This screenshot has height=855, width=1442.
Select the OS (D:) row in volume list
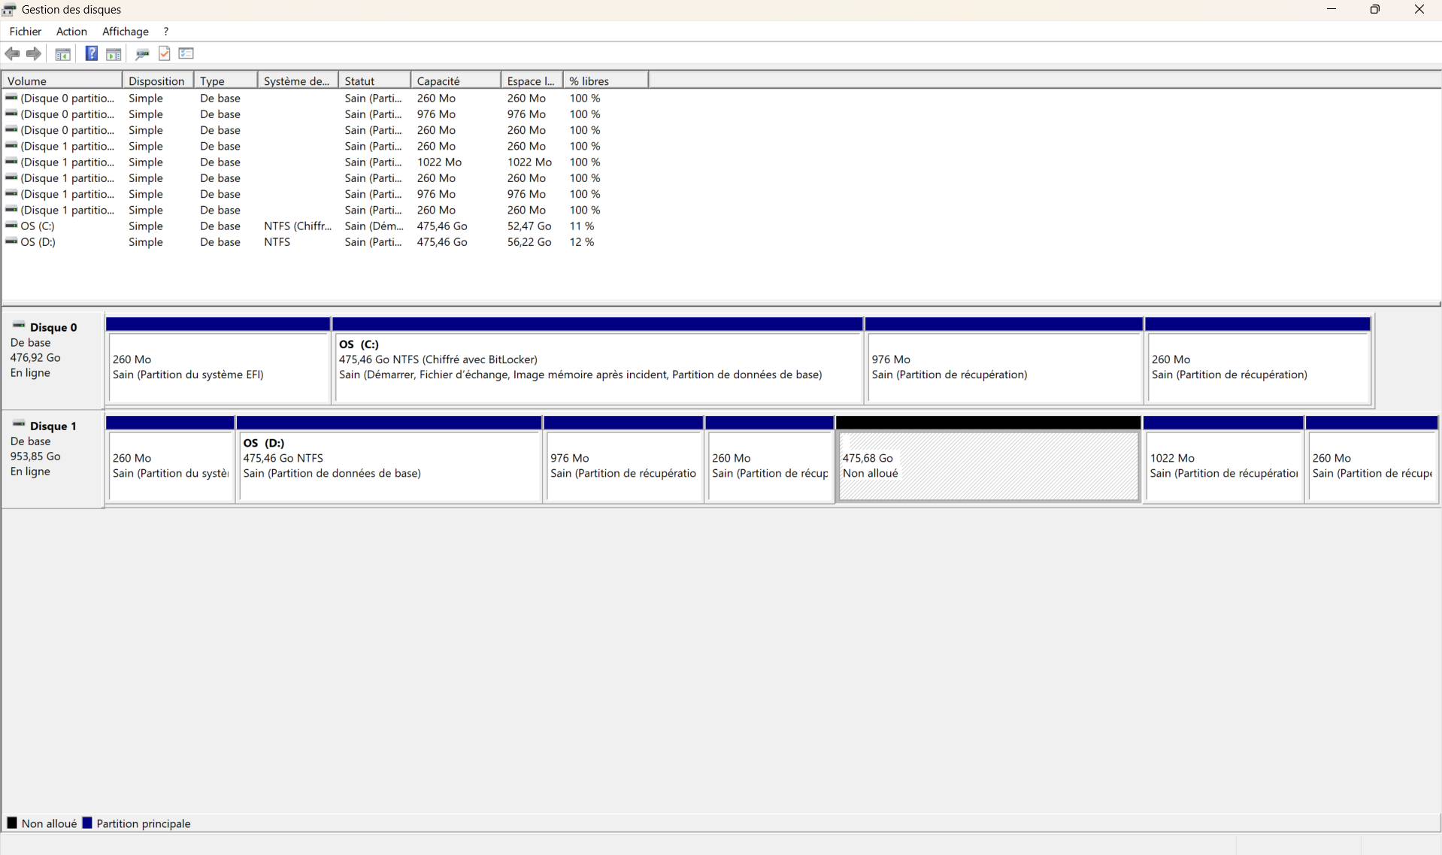coord(38,242)
